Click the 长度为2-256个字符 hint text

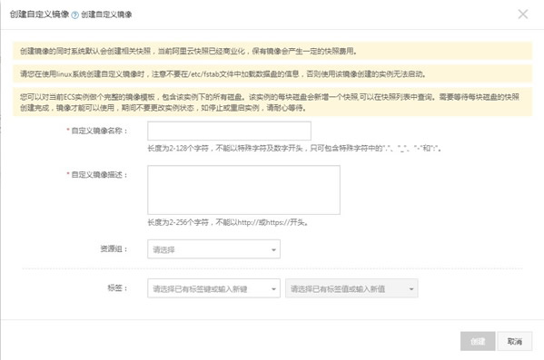click(228, 222)
